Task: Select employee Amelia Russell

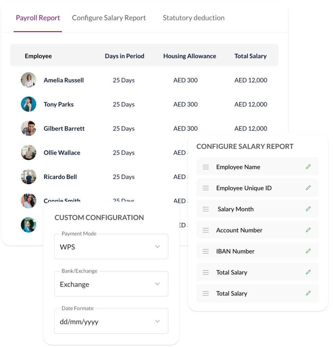Action: coord(63,80)
